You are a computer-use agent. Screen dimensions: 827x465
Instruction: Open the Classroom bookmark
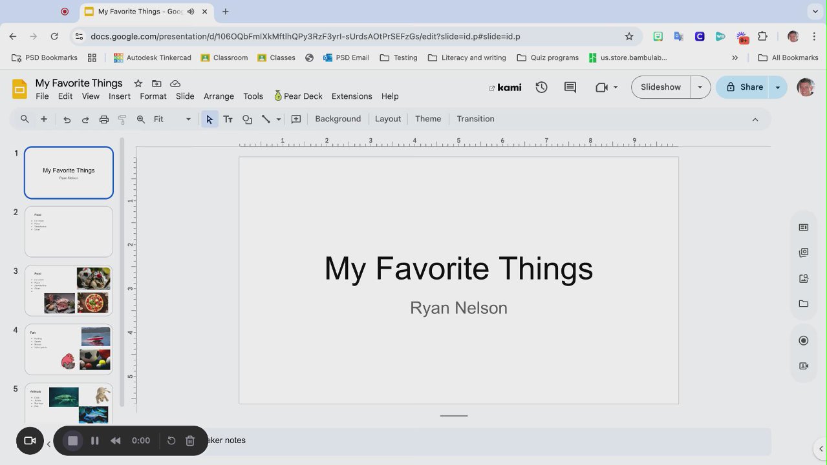224,57
